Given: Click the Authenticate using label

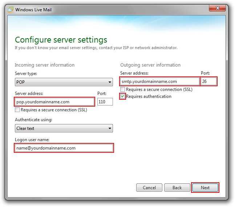Looking at the screenshot, I should (x=33, y=120).
